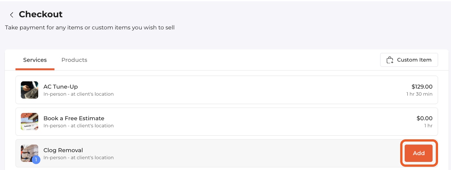Image resolution: width=451 pixels, height=170 pixels.
Task: Click the location subtitle under AC Tune-Up
Action: coord(79,94)
